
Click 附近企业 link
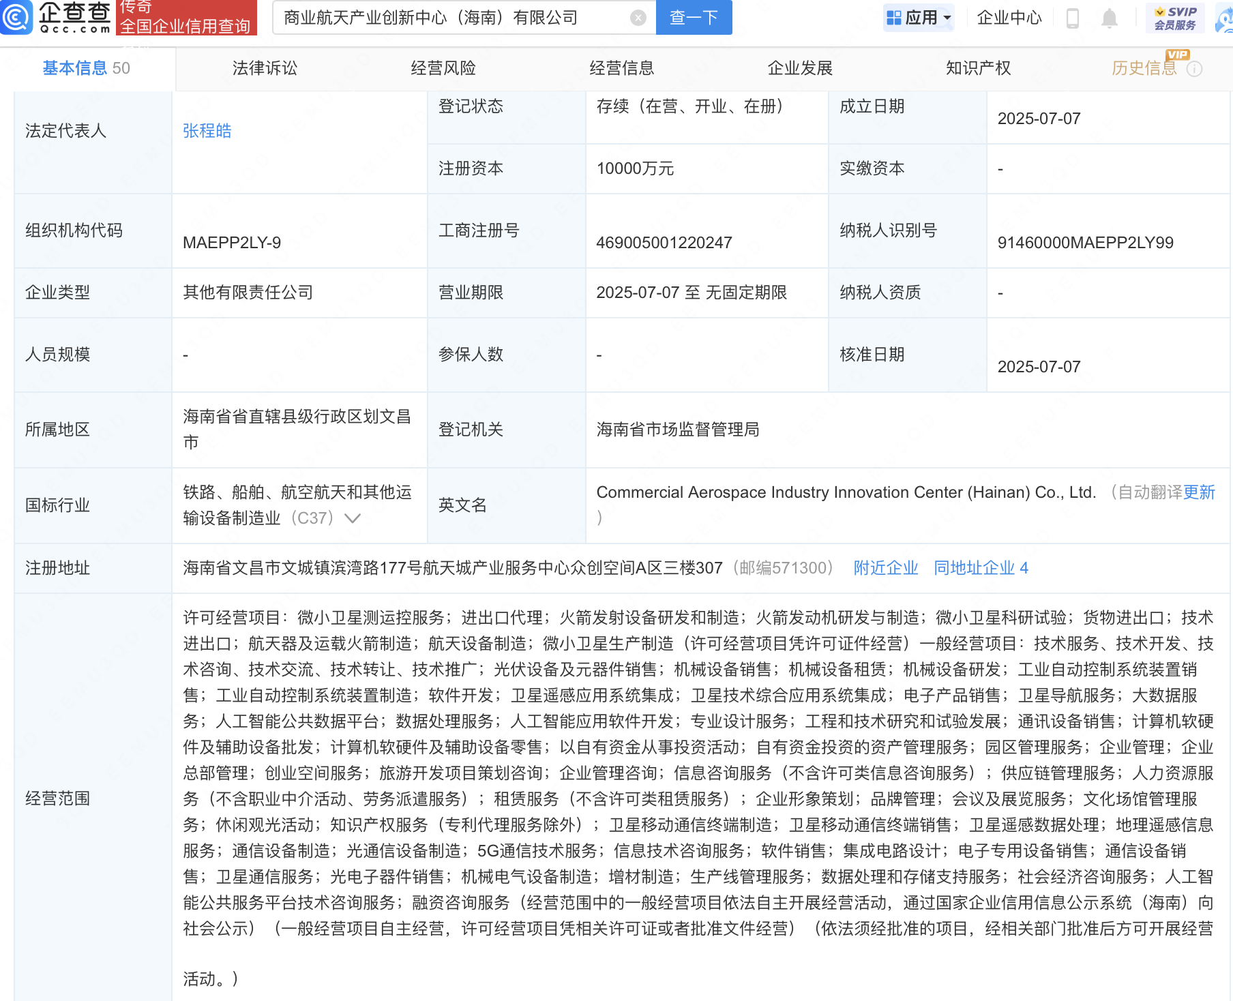coord(886,568)
